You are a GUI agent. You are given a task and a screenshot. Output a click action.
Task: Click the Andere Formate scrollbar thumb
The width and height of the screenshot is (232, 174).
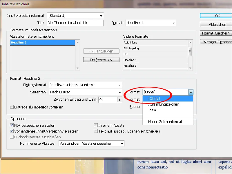(x=190, y=51)
